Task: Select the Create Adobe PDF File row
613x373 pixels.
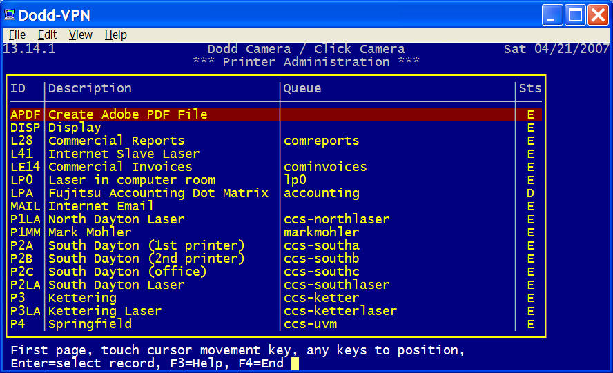Action: coord(128,114)
